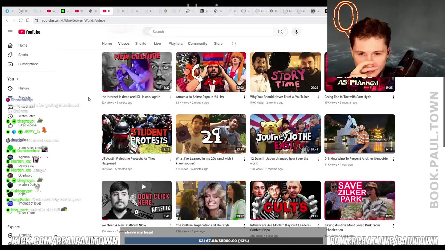Play the 'Save Zilker Park' thumbnail video
The width and height of the screenshot is (445, 250).
pos(360,200)
